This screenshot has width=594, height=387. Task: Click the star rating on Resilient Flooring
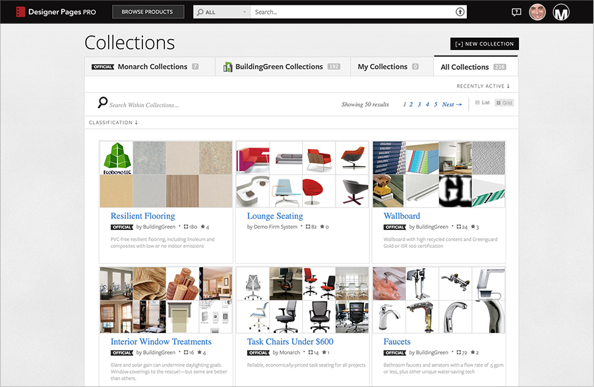coord(205,227)
